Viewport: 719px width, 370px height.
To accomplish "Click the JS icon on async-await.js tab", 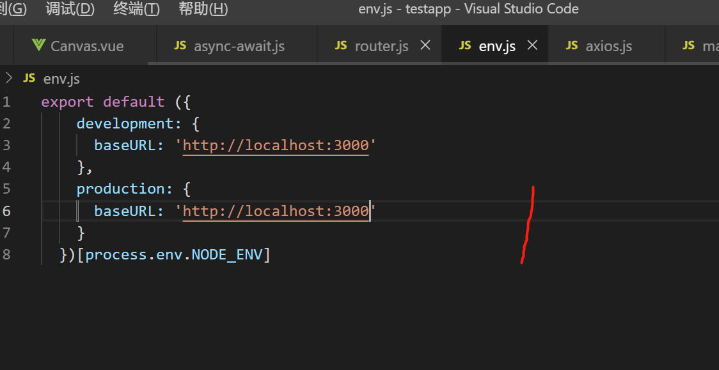I will pyautogui.click(x=180, y=45).
